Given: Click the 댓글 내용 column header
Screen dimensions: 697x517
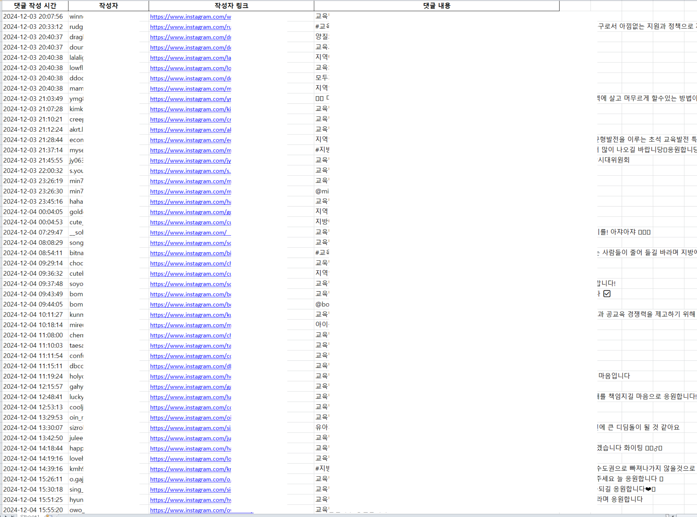Looking at the screenshot, I should click(436, 6).
